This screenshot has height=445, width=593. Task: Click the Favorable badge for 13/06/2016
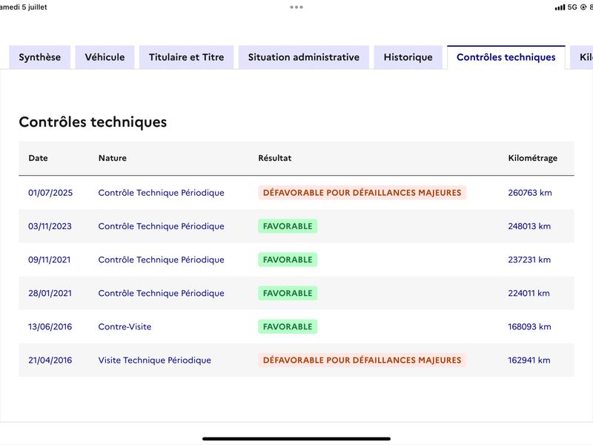[x=288, y=326]
